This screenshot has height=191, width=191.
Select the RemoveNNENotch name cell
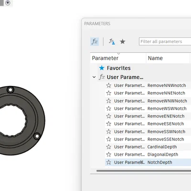pyautogui.click(x=166, y=93)
